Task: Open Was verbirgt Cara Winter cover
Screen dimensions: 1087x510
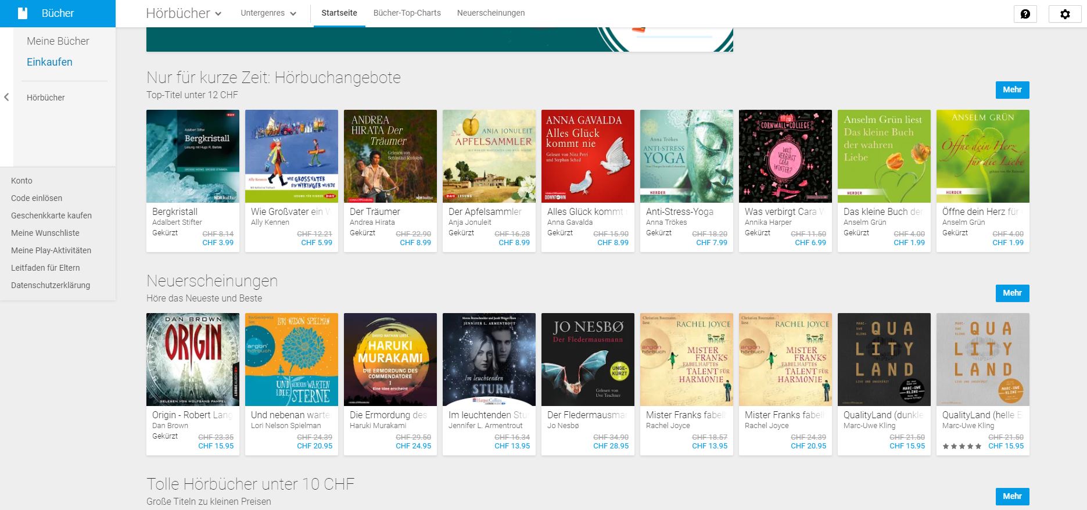Action: pos(785,156)
